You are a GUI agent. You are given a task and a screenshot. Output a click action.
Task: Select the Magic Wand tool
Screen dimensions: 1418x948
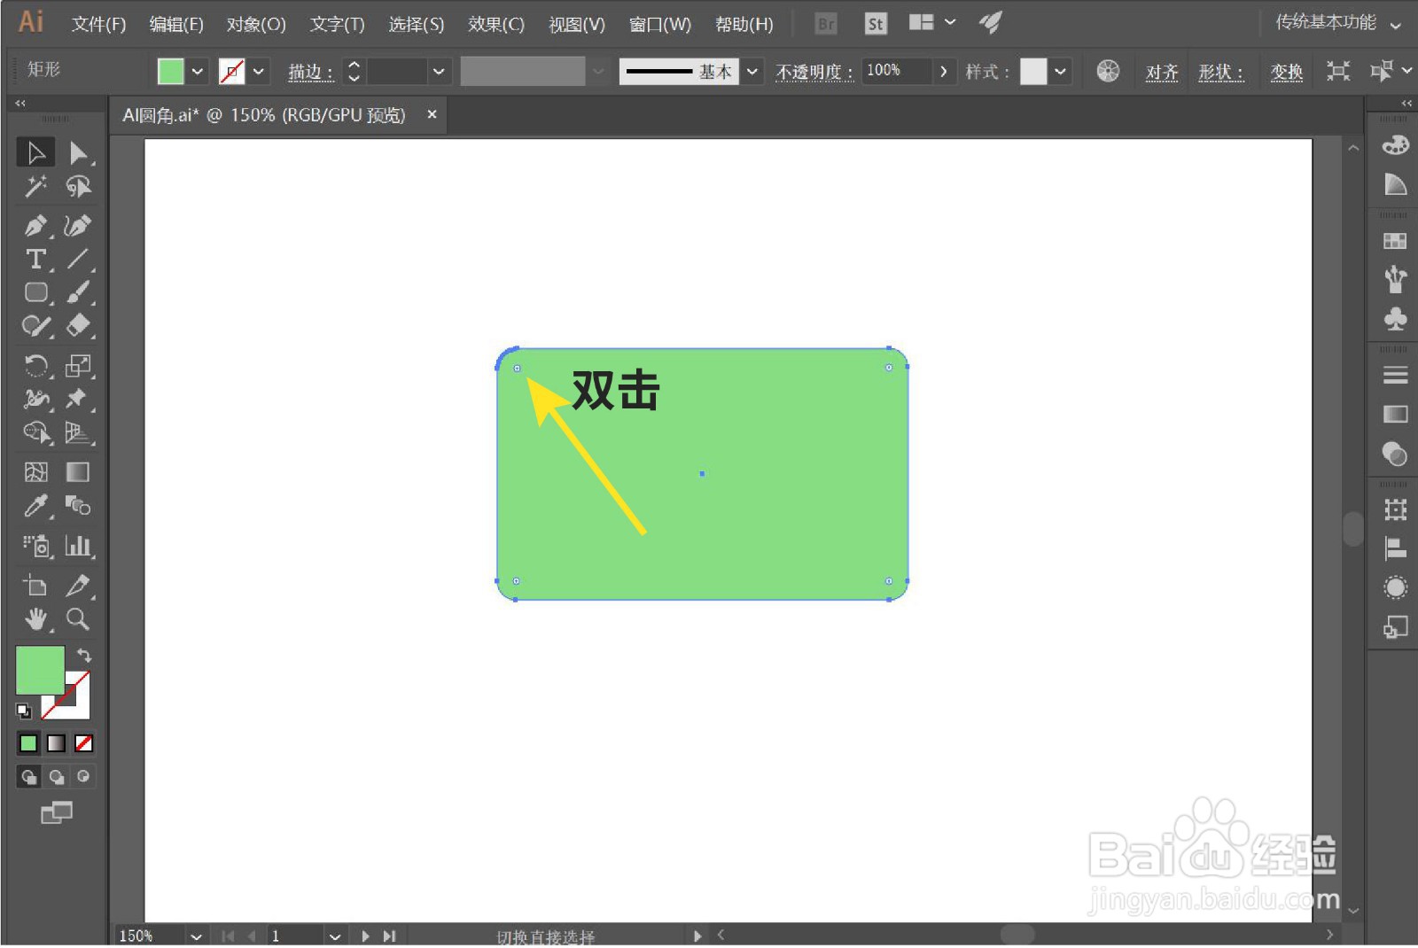[x=35, y=186]
